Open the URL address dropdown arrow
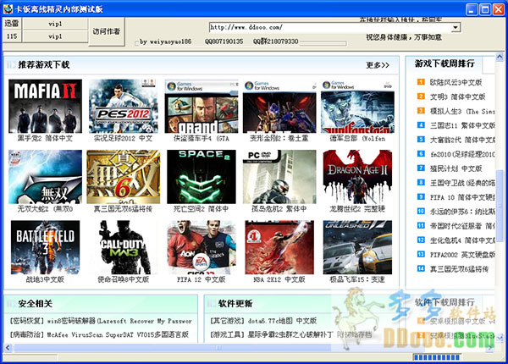 [x=456, y=27]
